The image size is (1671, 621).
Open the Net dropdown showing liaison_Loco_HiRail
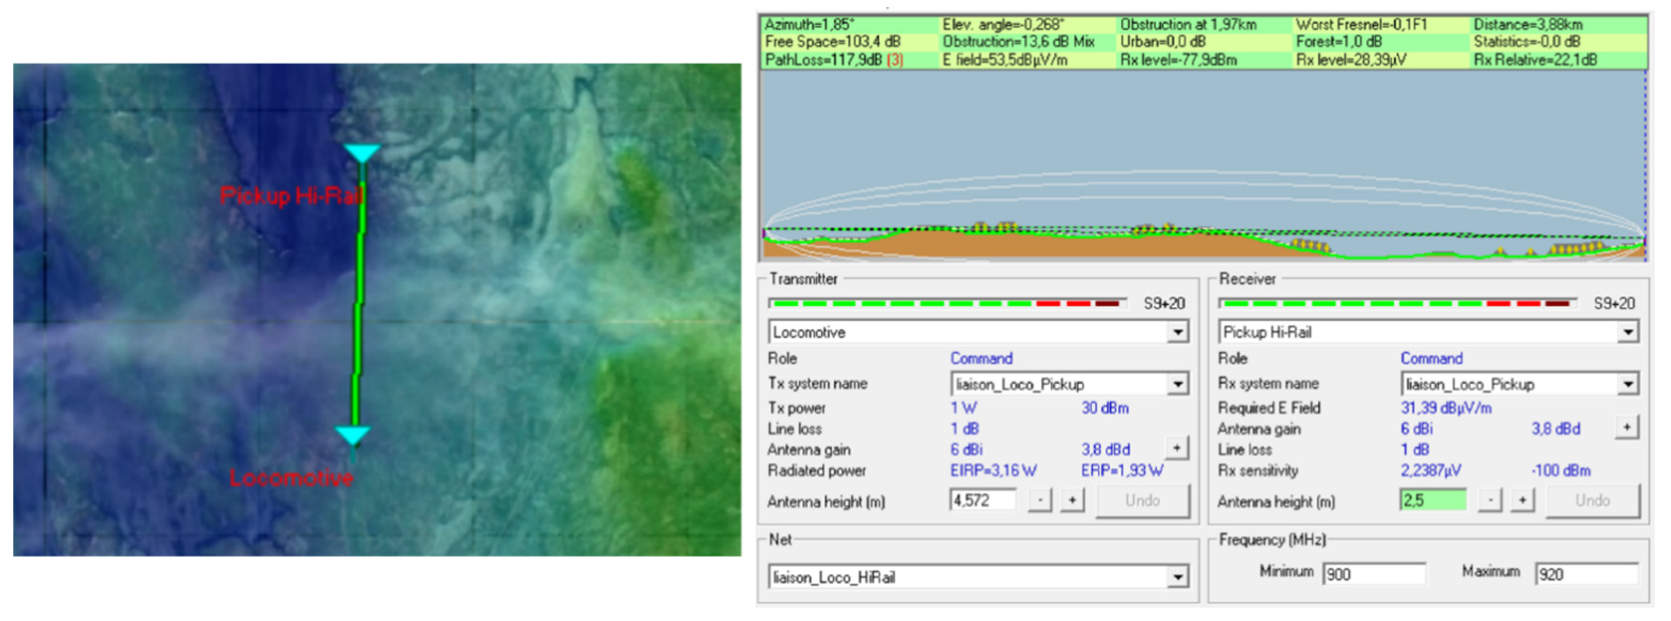[1177, 577]
